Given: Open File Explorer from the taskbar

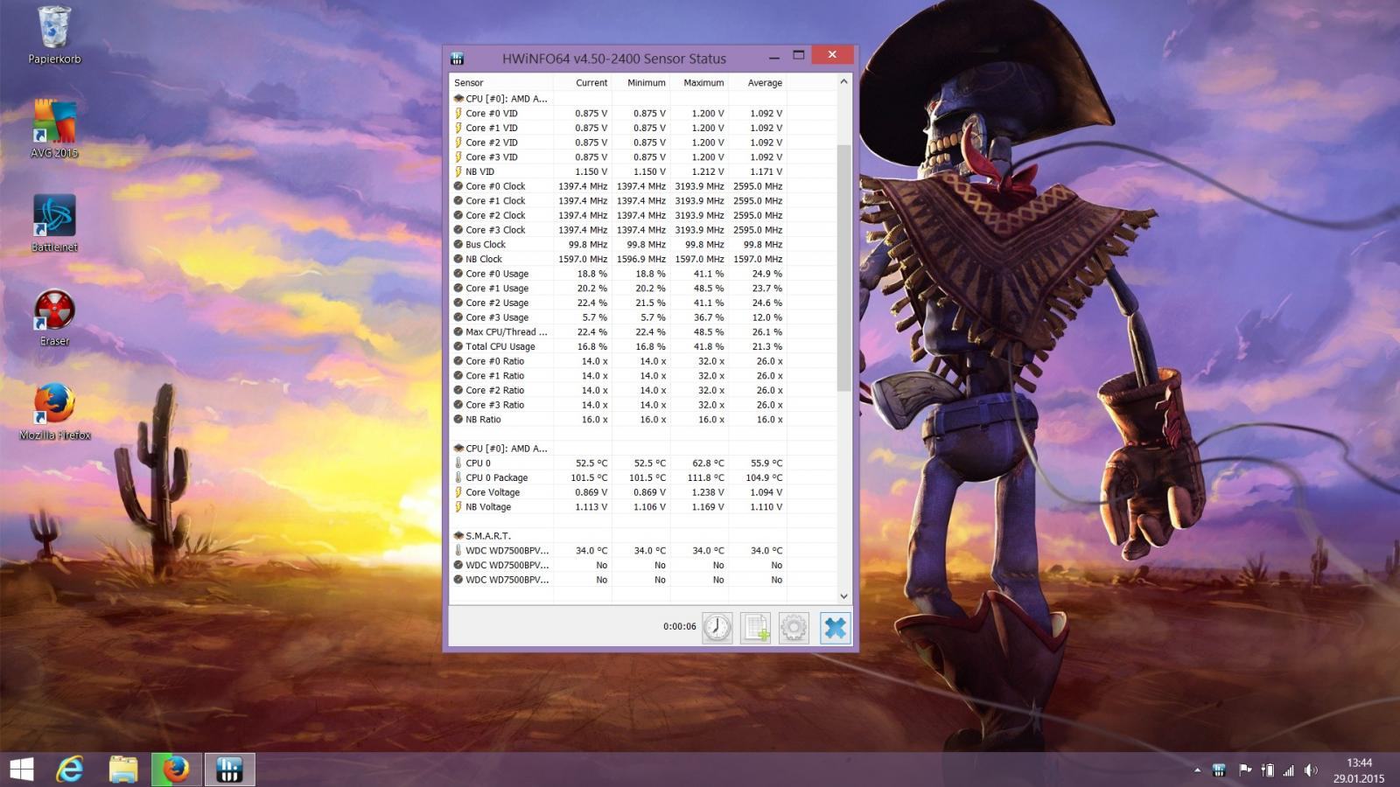Looking at the screenshot, I should (123, 770).
